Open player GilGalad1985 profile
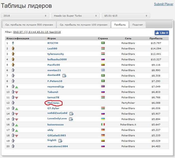 56,135
